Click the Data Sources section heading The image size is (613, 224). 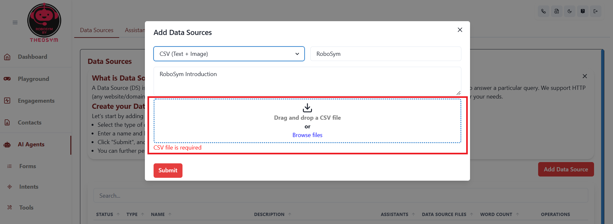110,61
